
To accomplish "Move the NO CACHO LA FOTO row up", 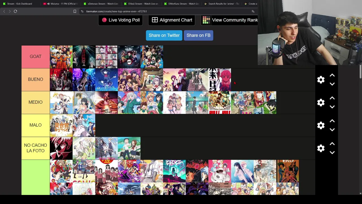I will (332, 144).
